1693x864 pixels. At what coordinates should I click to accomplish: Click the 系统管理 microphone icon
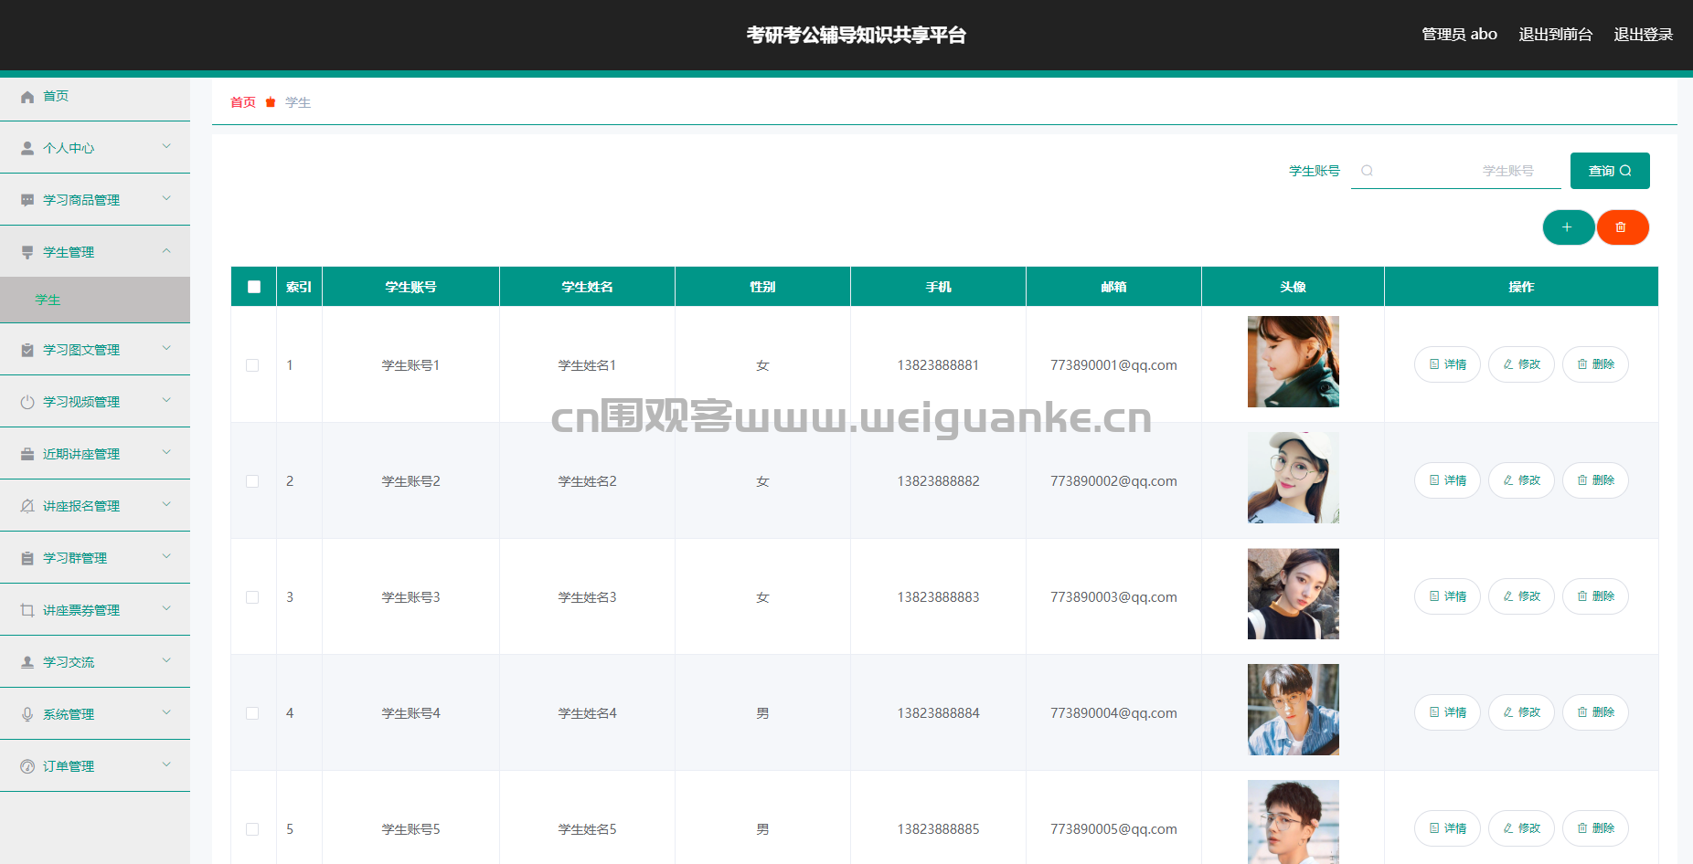27,714
